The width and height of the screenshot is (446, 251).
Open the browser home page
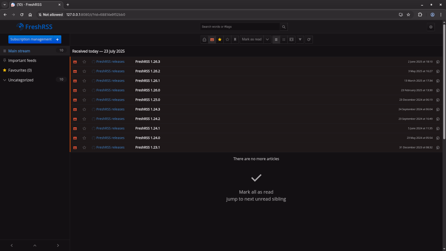pyautogui.click(x=30, y=15)
